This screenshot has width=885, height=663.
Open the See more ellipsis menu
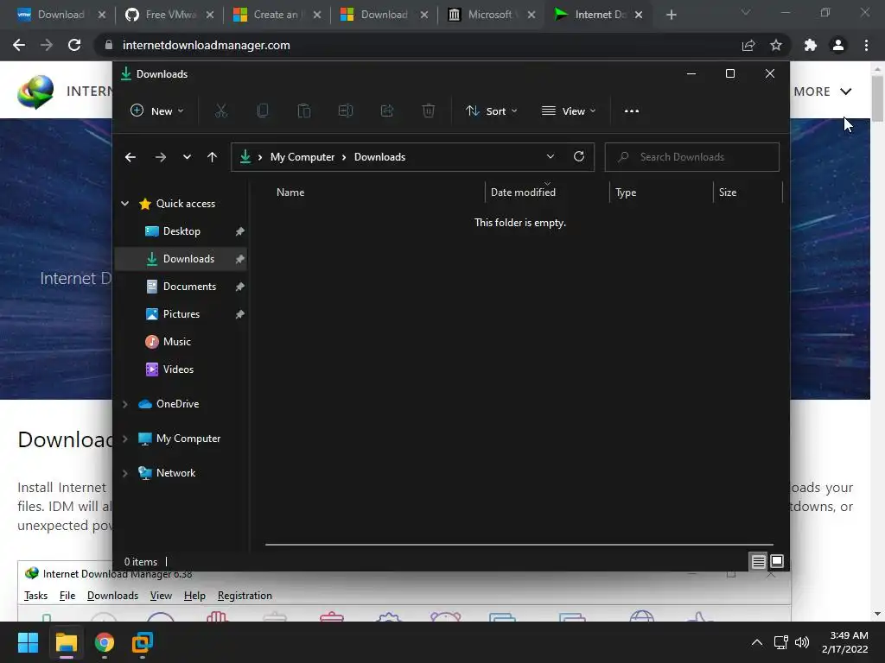tap(632, 111)
